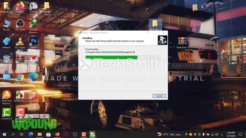246x138 pixels.
Task: Select the Camtasia Recorder 9 shortcut
Action: pos(20,115)
